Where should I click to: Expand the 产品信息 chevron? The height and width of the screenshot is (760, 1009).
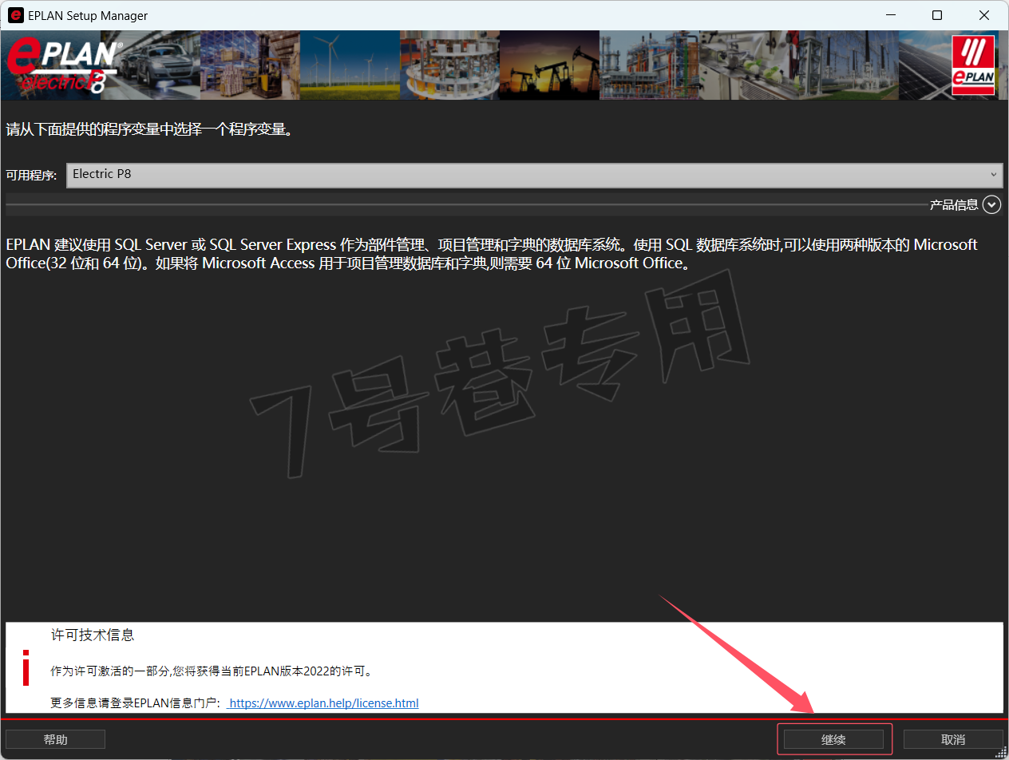(992, 205)
